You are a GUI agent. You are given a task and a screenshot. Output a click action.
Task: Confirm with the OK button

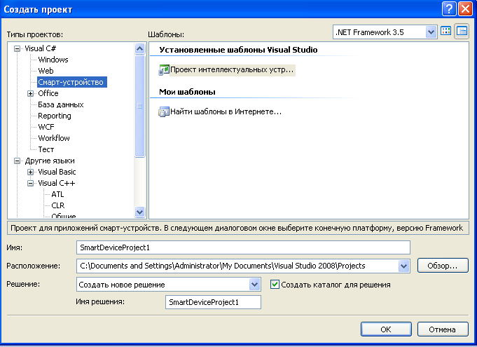386,329
